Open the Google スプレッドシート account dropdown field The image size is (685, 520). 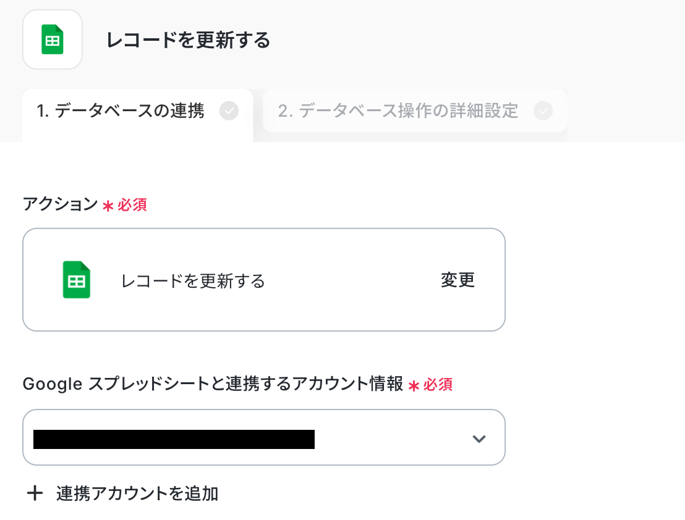396,437
